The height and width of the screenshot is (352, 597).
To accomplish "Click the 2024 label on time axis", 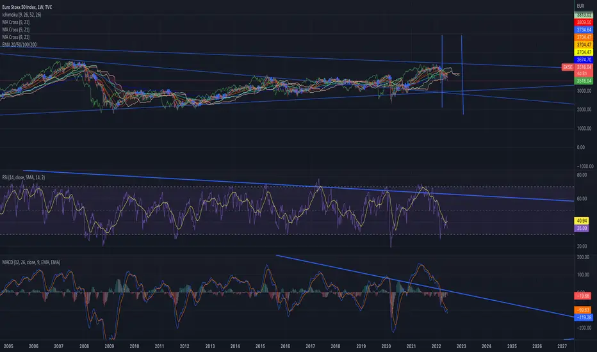I will pyautogui.click(x=487, y=346).
